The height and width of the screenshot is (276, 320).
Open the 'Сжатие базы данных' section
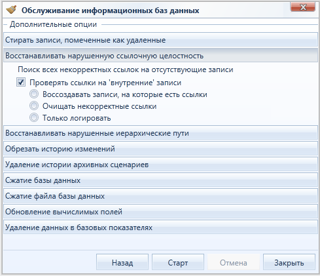(160, 180)
